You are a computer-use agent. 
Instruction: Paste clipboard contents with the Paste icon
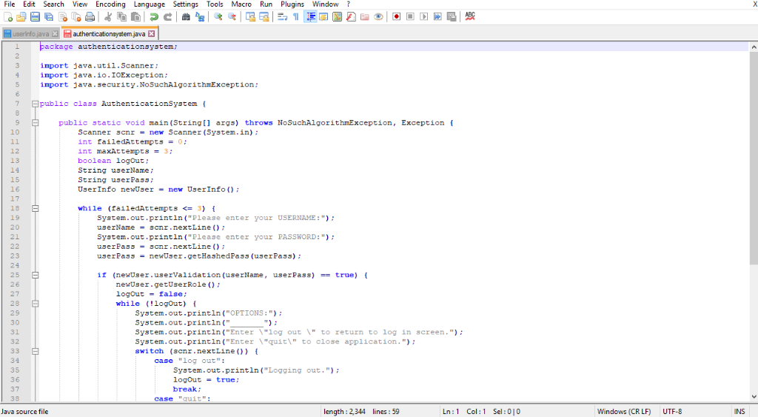pos(136,17)
